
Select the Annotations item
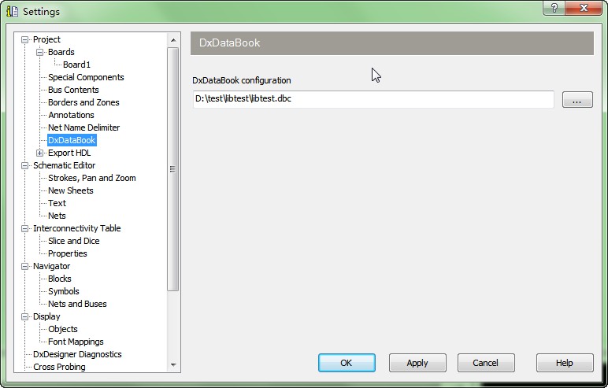pos(71,115)
